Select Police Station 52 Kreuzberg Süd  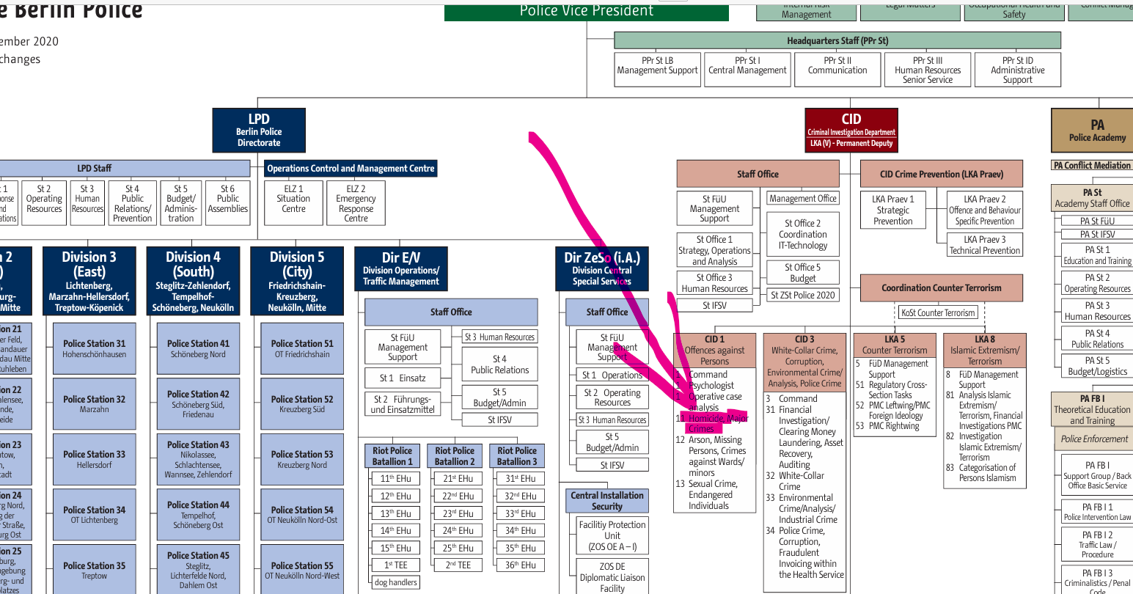click(302, 404)
